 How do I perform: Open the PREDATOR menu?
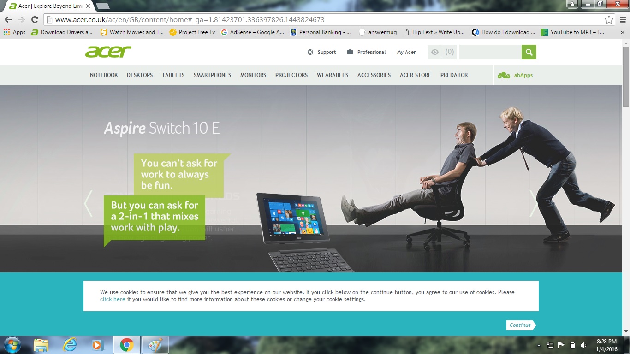(x=454, y=75)
